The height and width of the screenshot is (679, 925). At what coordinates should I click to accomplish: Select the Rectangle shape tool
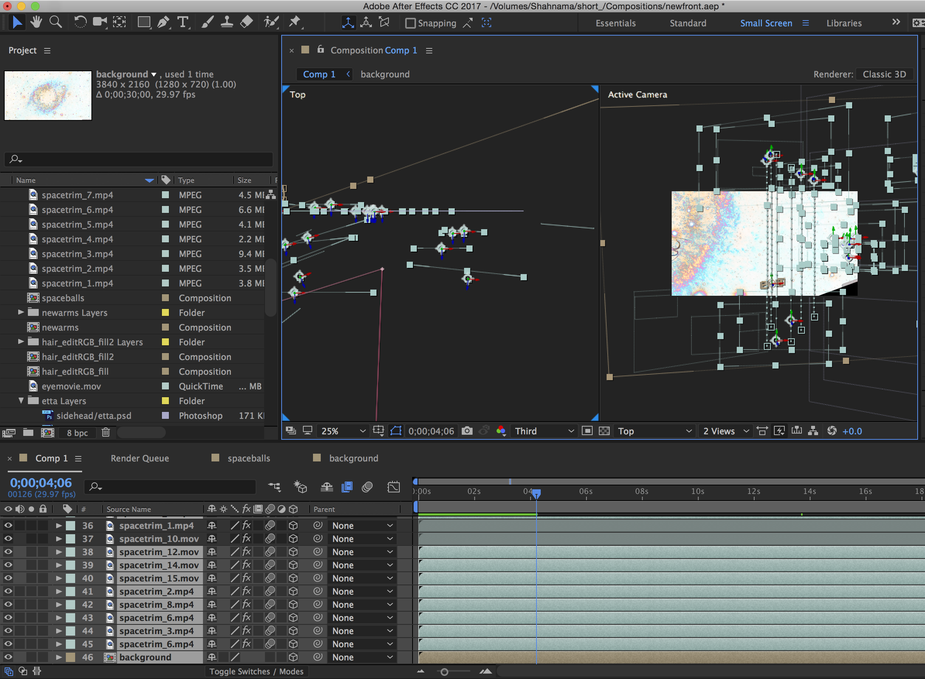pyautogui.click(x=144, y=22)
